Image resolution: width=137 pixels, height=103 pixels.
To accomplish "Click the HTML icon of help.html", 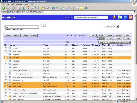I will pyautogui.click(x=10, y=83).
